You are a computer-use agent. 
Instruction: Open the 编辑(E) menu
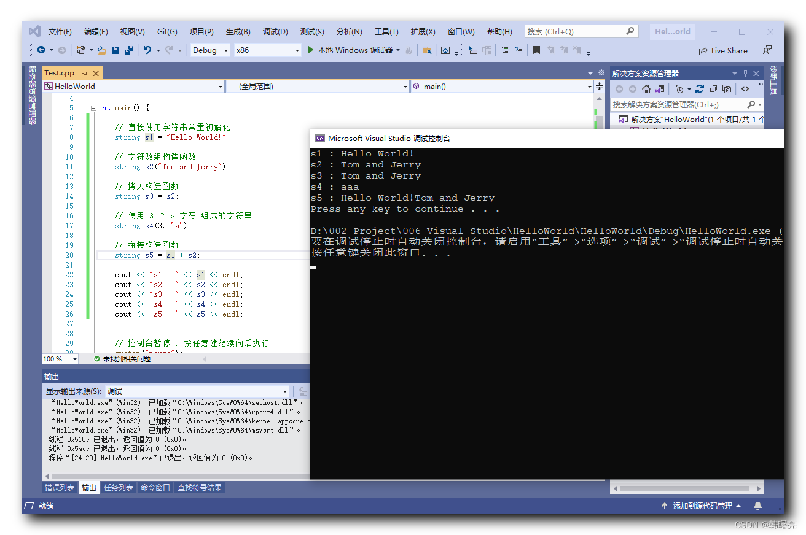(96, 31)
